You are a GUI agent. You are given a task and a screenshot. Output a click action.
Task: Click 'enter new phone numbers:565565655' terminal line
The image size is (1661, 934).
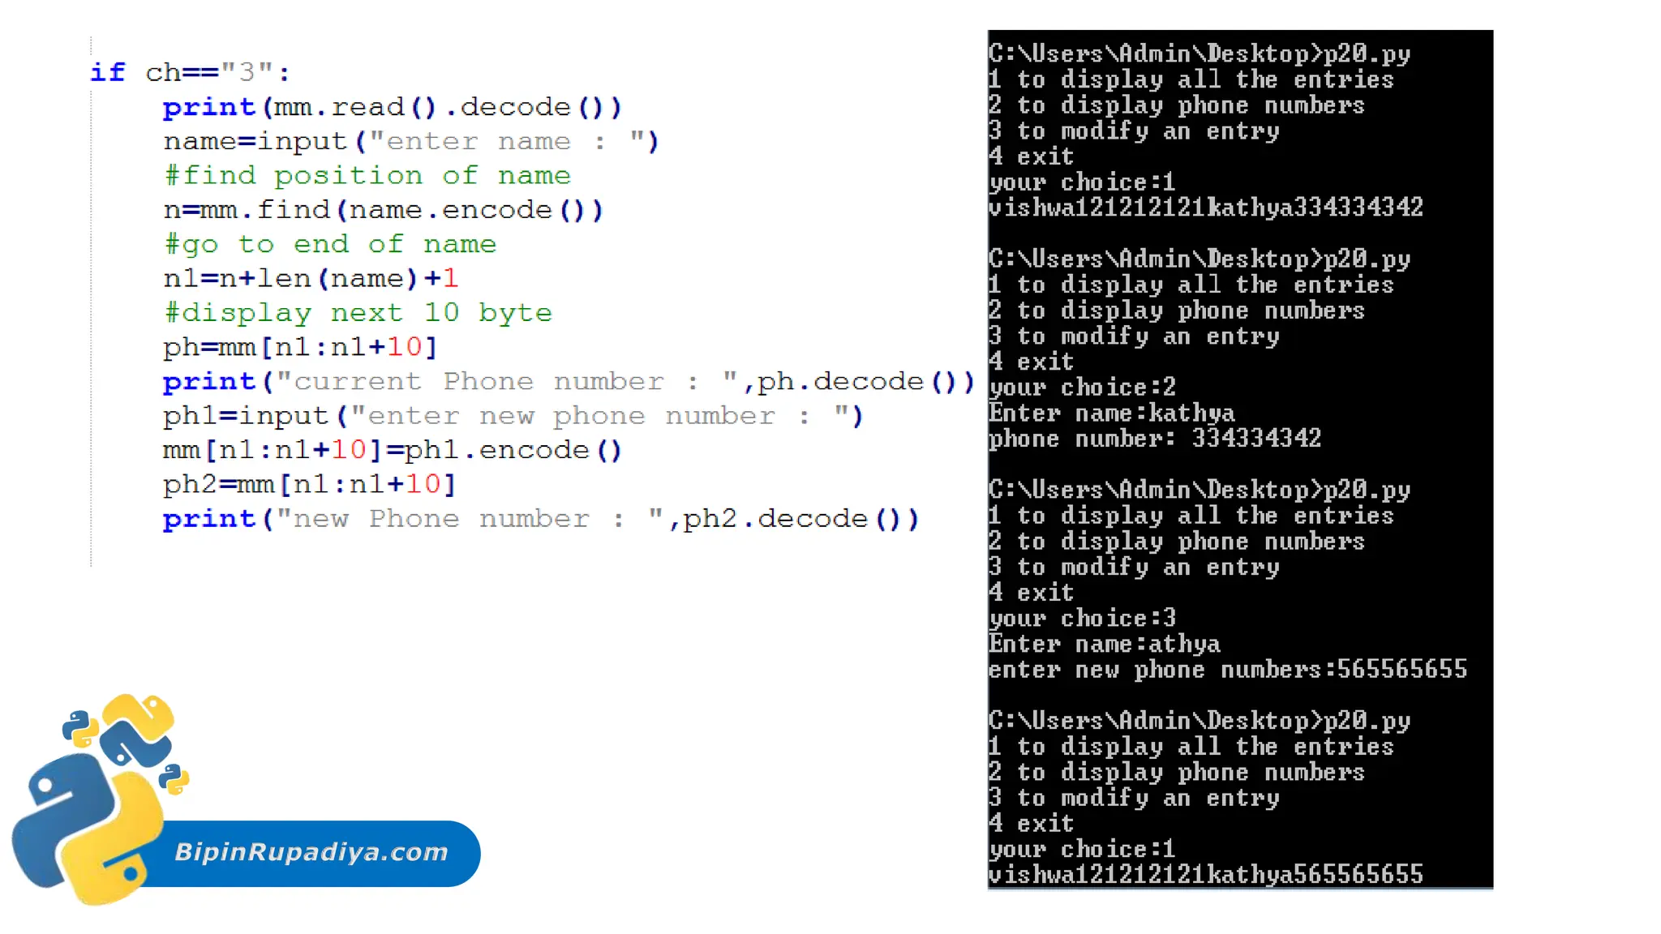click(x=1227, y=670)
